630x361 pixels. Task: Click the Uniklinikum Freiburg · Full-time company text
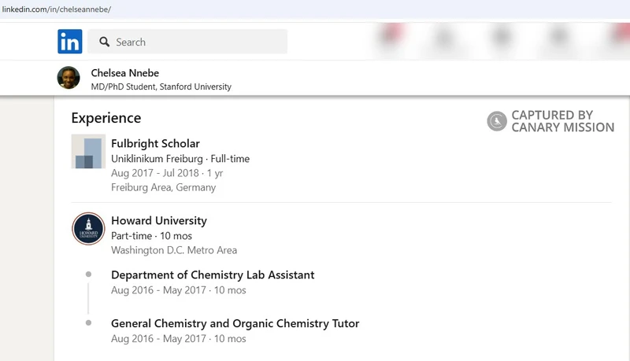(180, 159)
